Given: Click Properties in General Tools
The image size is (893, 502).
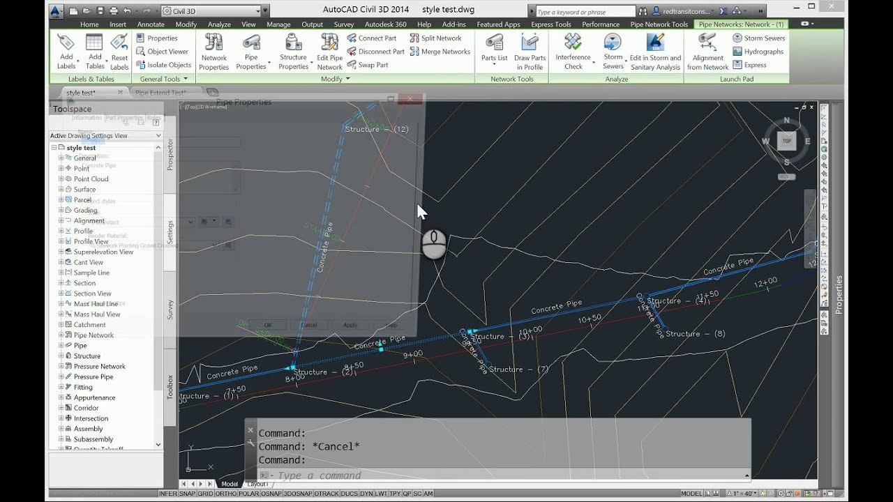Looking at the screenshot, I should pos(157,38).
